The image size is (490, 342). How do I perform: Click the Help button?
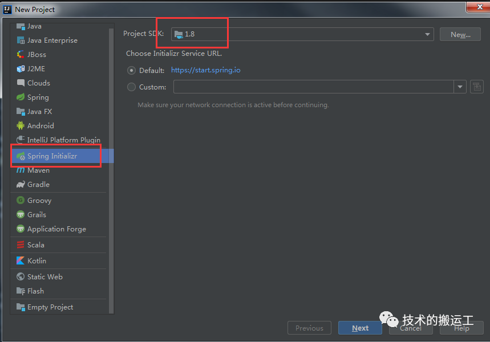click(461, 328)
